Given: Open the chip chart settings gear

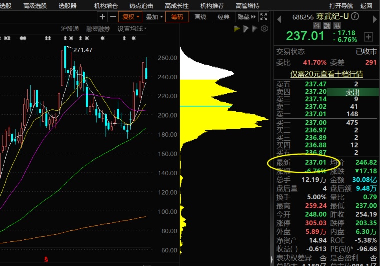Looking at the screenshot, I should [264, 29].
